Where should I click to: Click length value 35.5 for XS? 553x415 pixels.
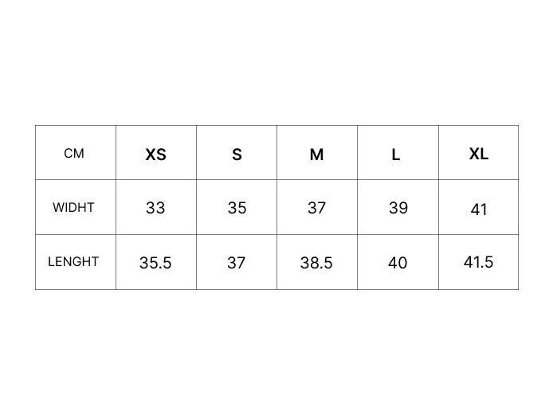155,262
